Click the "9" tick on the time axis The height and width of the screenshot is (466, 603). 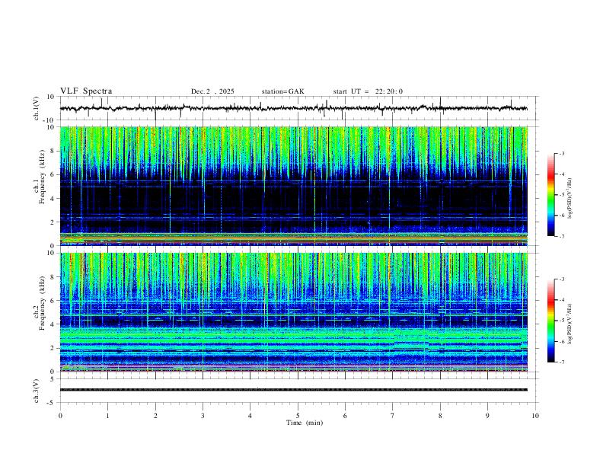[x=487, y=416]
